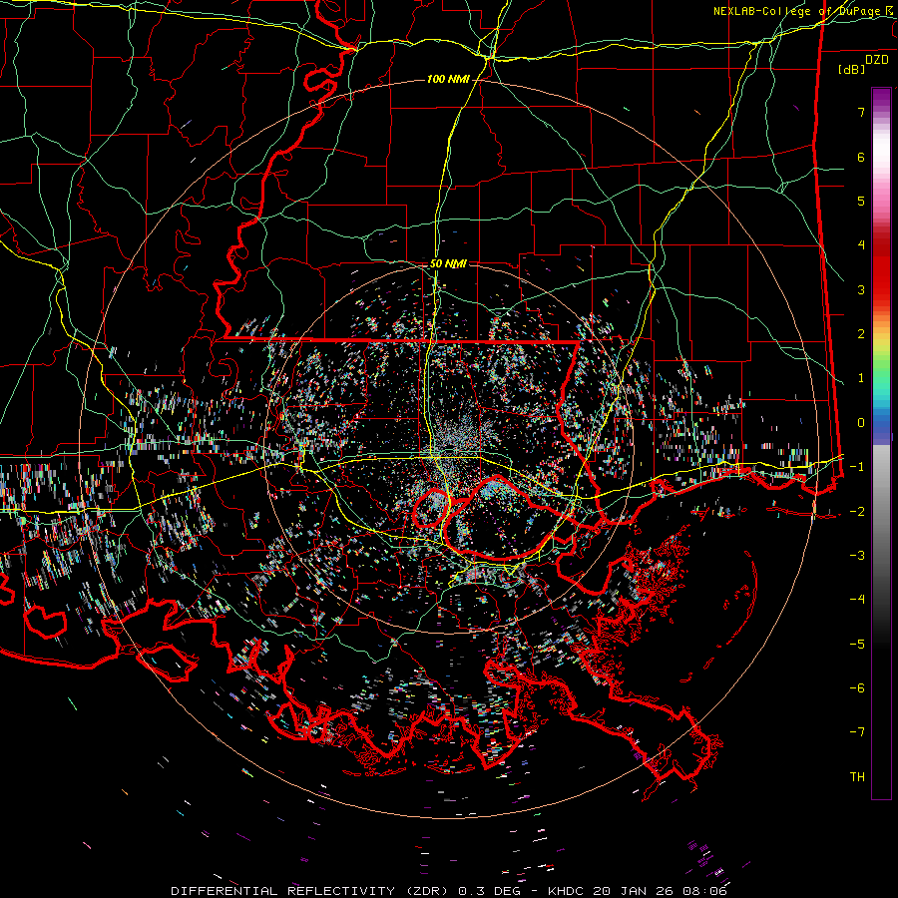
Task: Click the "KHDC 20 JAN 26 08:06" timestamp
Action: pyautogui.click(x=637, y=891)
